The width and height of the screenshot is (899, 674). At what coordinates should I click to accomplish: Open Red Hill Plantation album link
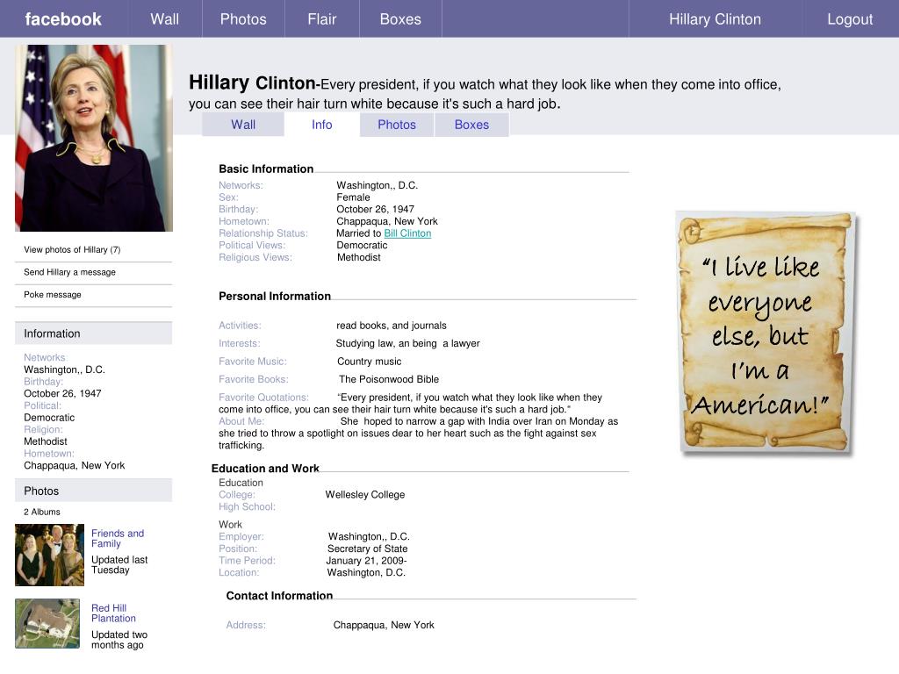(113, 613)
